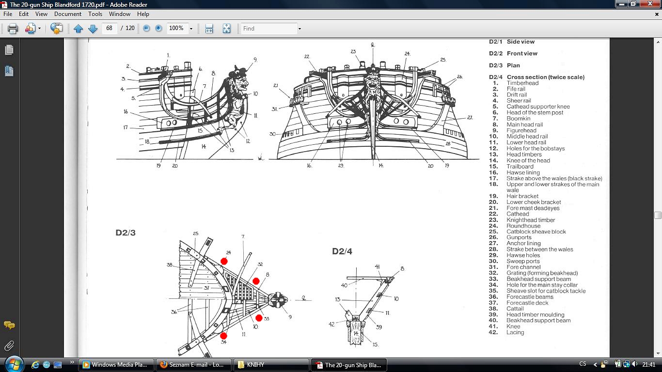The height and width of the screenshot is (372, 662).
Task: Click the collaborate/share icon in toolbar
Action: point(30,29)
